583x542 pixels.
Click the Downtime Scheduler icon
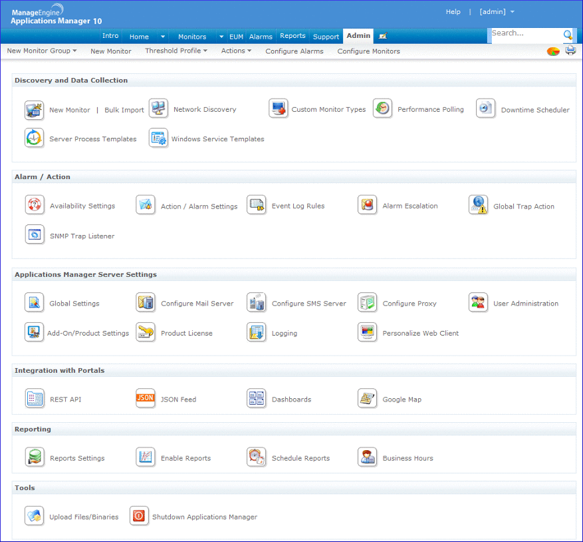click(x=485, y=109)
